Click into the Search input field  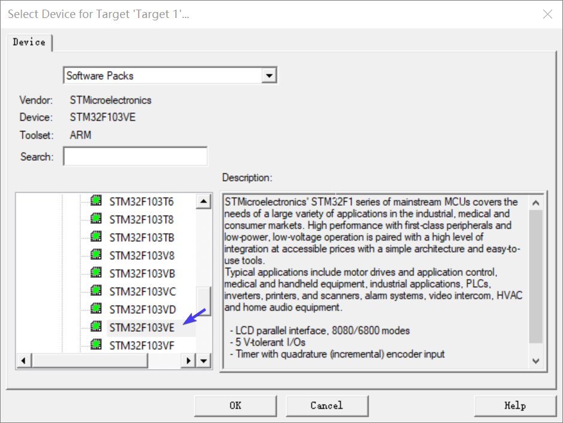point(136,157)
